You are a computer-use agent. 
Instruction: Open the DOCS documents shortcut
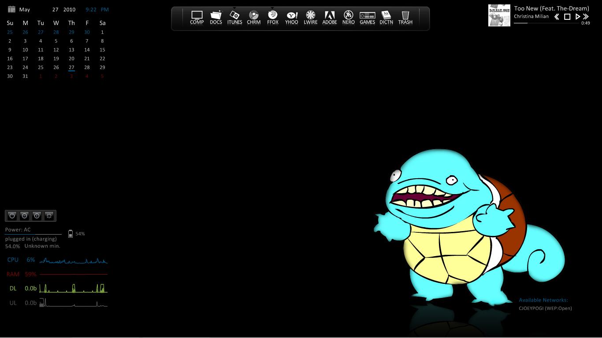pyautogui.click(x=216, y=17)
